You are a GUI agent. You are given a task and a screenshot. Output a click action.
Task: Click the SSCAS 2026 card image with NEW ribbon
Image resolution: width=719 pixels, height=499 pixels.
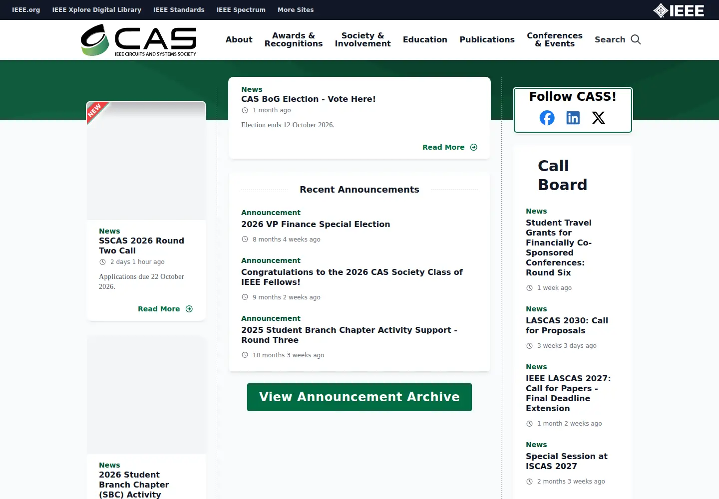[146, 161]
